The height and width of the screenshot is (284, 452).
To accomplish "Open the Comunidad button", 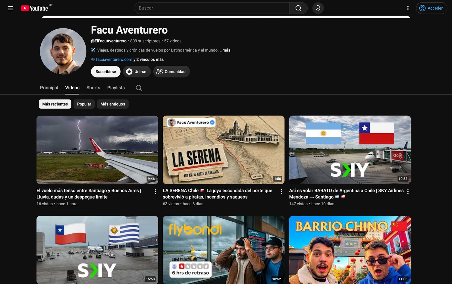I will click(171, 71).
